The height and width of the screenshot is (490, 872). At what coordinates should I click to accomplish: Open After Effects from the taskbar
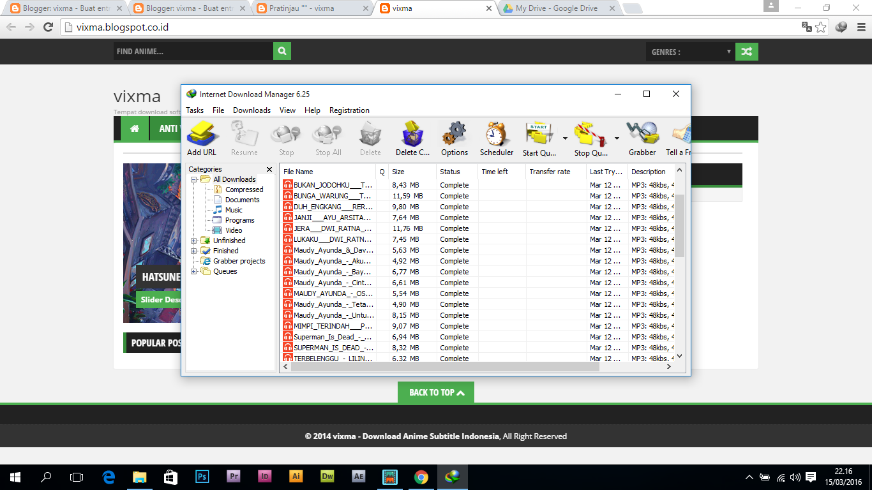pyautogui.click(x=358, y=477)
